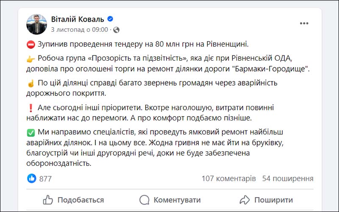
Task: Click the red exclamation mark emoji
Action: coord(31,108)
